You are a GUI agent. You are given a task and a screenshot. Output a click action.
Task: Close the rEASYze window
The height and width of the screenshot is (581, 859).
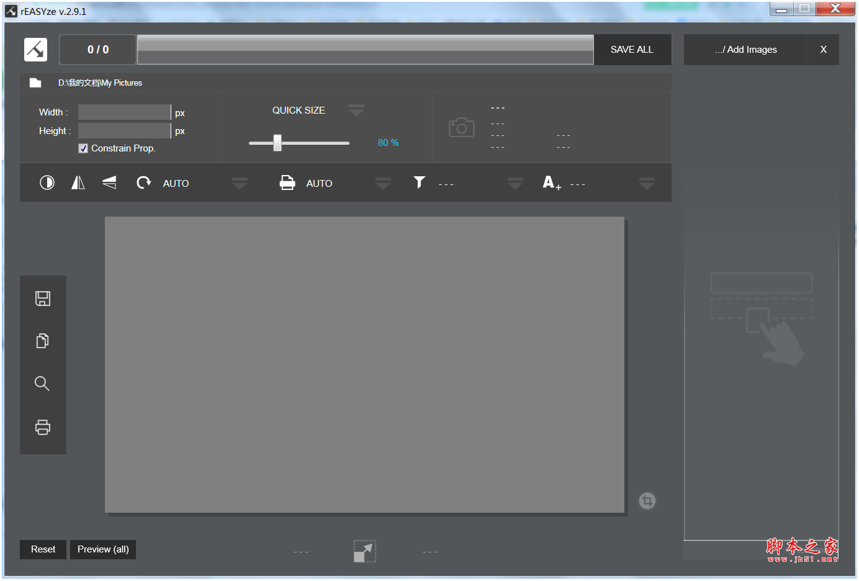point(835,9)
